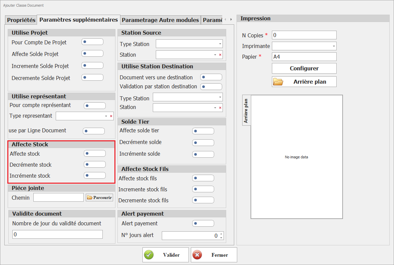Toggle Incremente stock fils switch
This screenshot has width=394, height=265.
point(203,189)
